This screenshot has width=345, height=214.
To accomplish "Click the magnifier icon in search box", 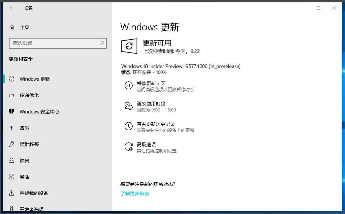I will coord(102,43).
